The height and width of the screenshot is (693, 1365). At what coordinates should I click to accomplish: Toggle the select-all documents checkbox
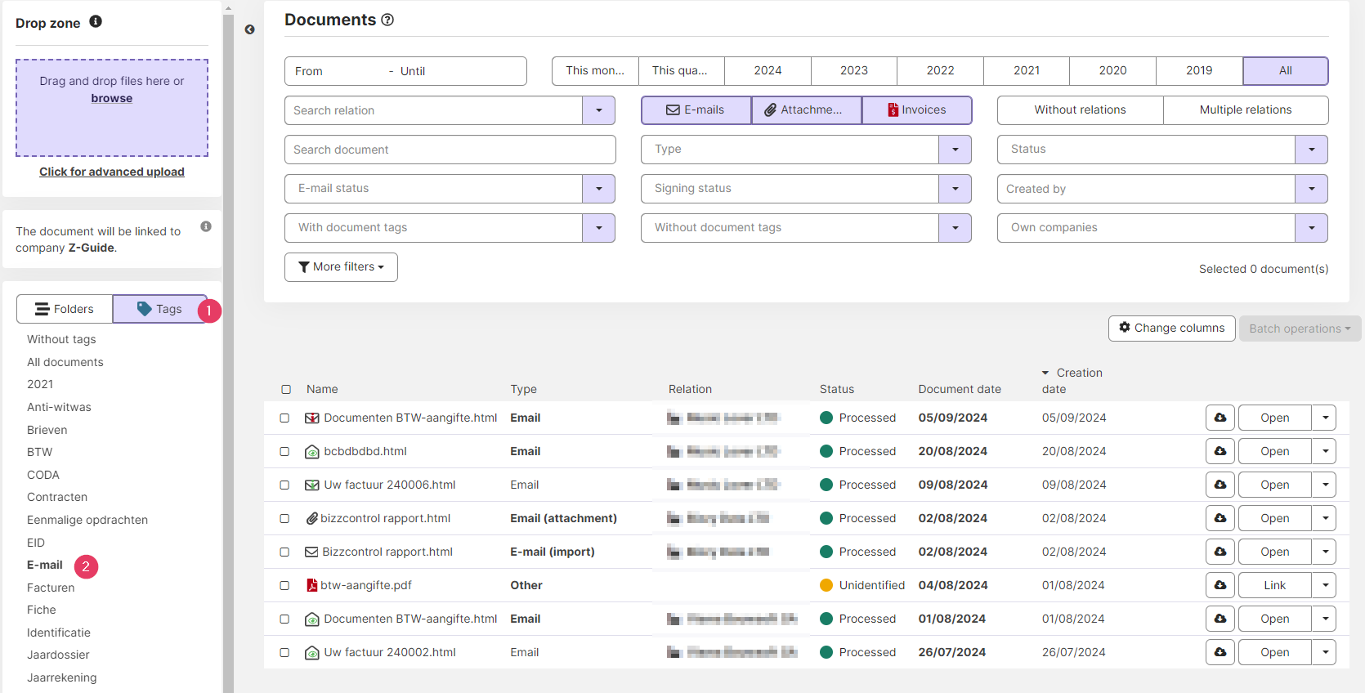286,390
